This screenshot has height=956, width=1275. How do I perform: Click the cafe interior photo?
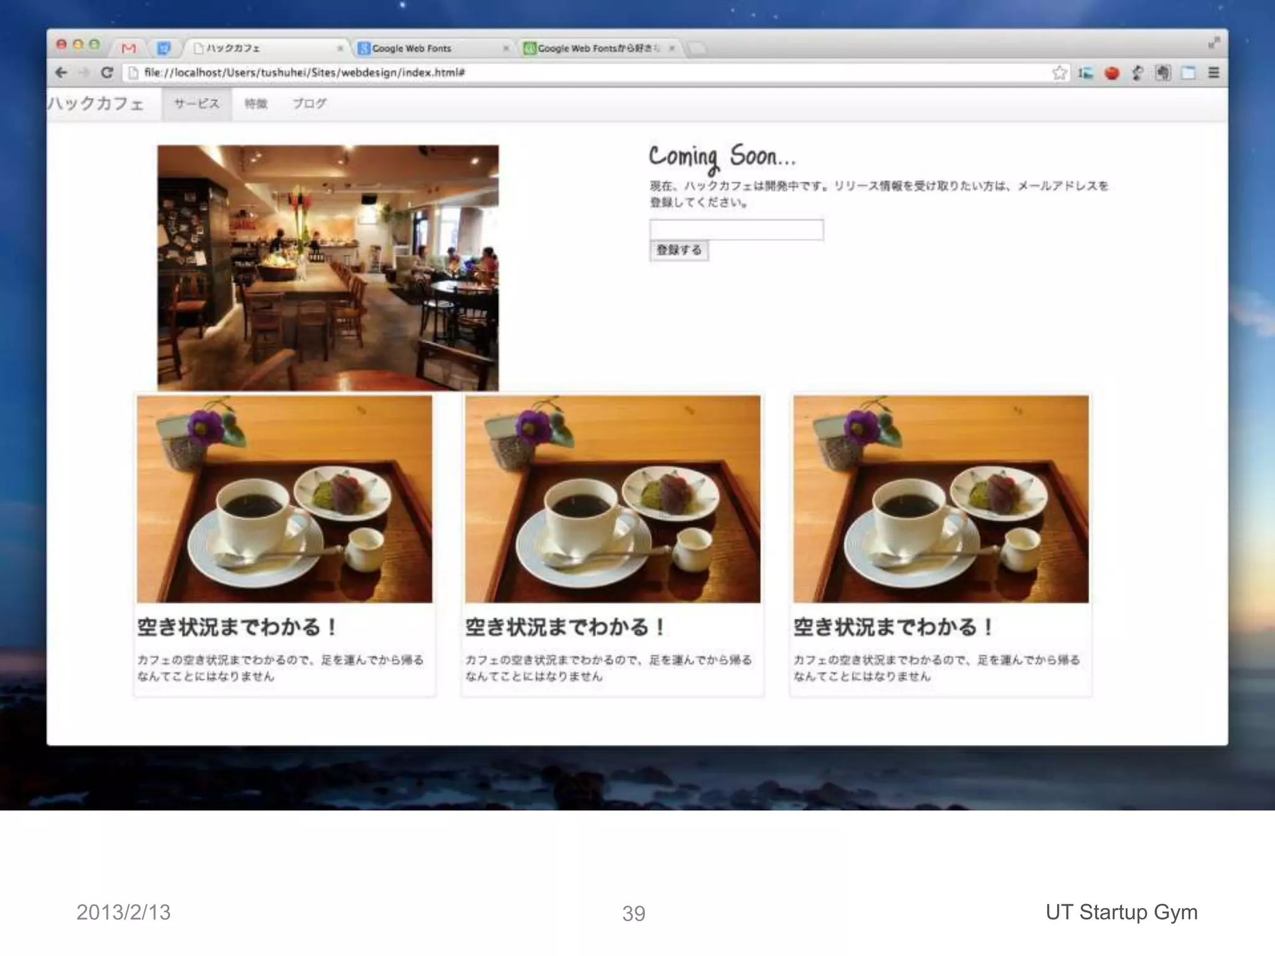click(x=327, y=268)
